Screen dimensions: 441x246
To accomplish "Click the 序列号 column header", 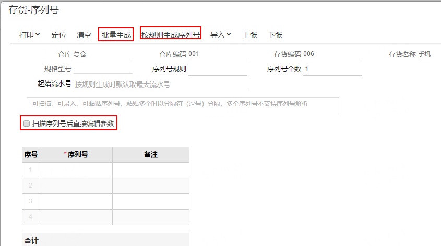I will [76, 155].
